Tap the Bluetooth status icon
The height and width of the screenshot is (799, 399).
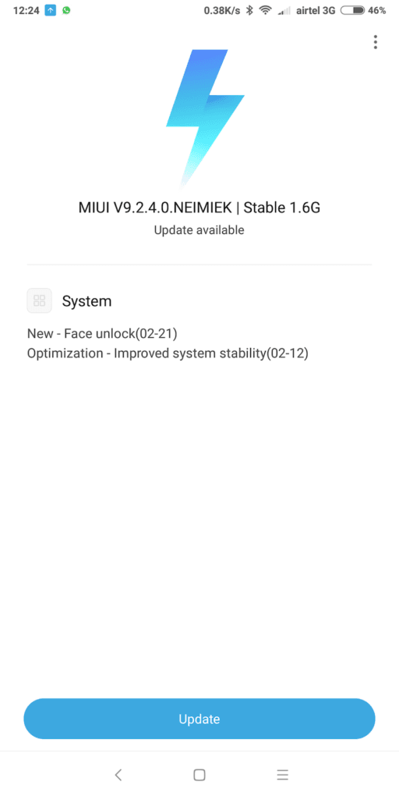[249, 10]
